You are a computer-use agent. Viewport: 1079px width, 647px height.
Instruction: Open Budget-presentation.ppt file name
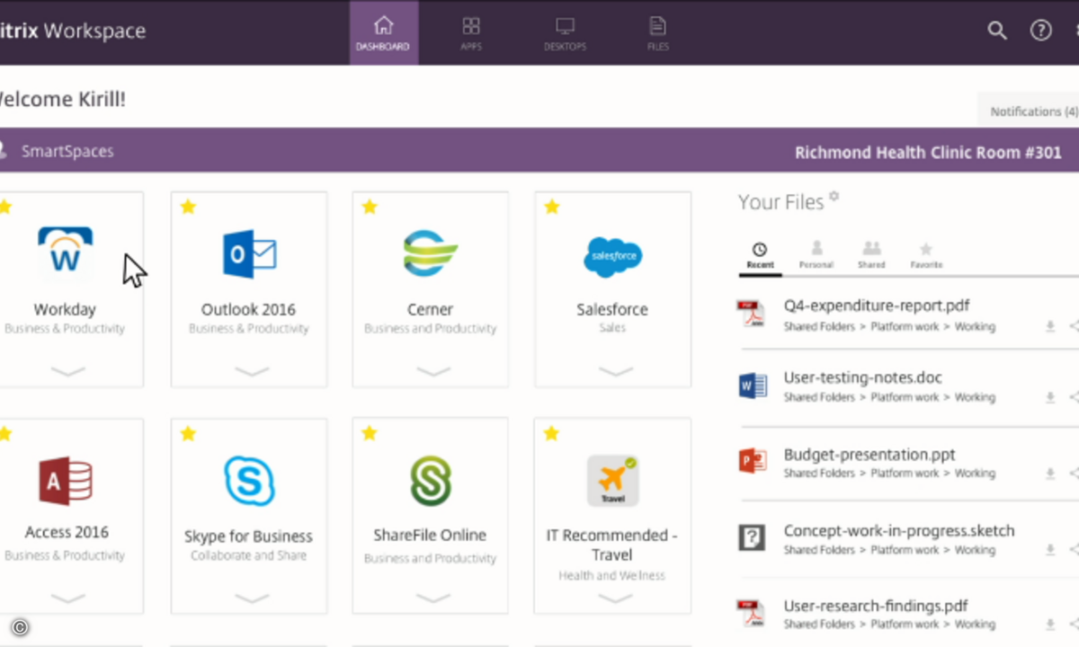pyautogui.click(x=869, y=455)
